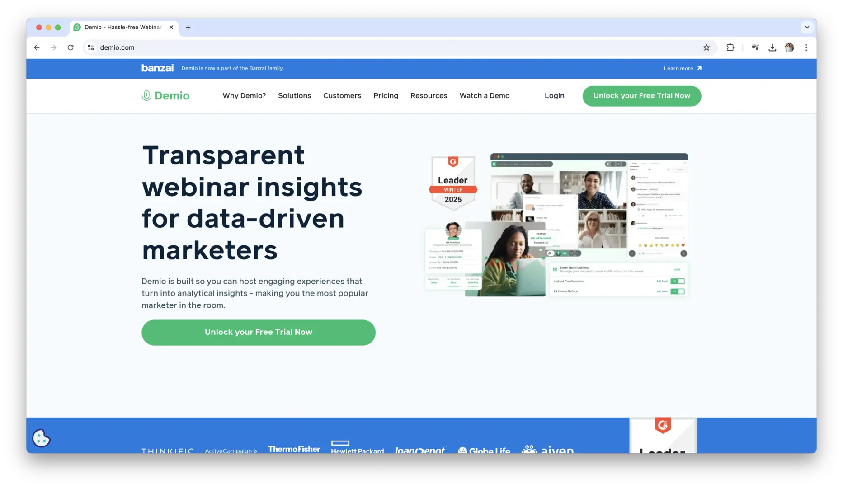
Task: Click the ActiveCampaign customer logo
Action: [231, 450]
